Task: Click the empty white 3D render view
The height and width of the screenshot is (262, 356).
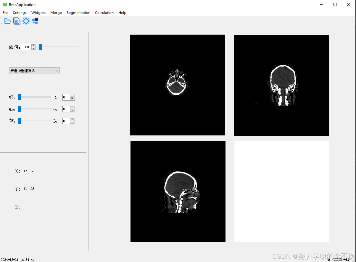Action: click(281, 192)
